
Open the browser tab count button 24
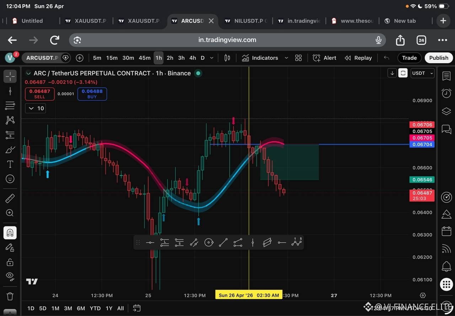(421, 40)
